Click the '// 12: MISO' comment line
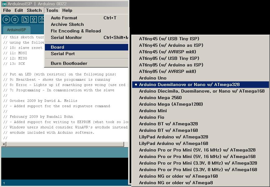The height and width of the screenshot is (187, 270). [x=15, y=58]
